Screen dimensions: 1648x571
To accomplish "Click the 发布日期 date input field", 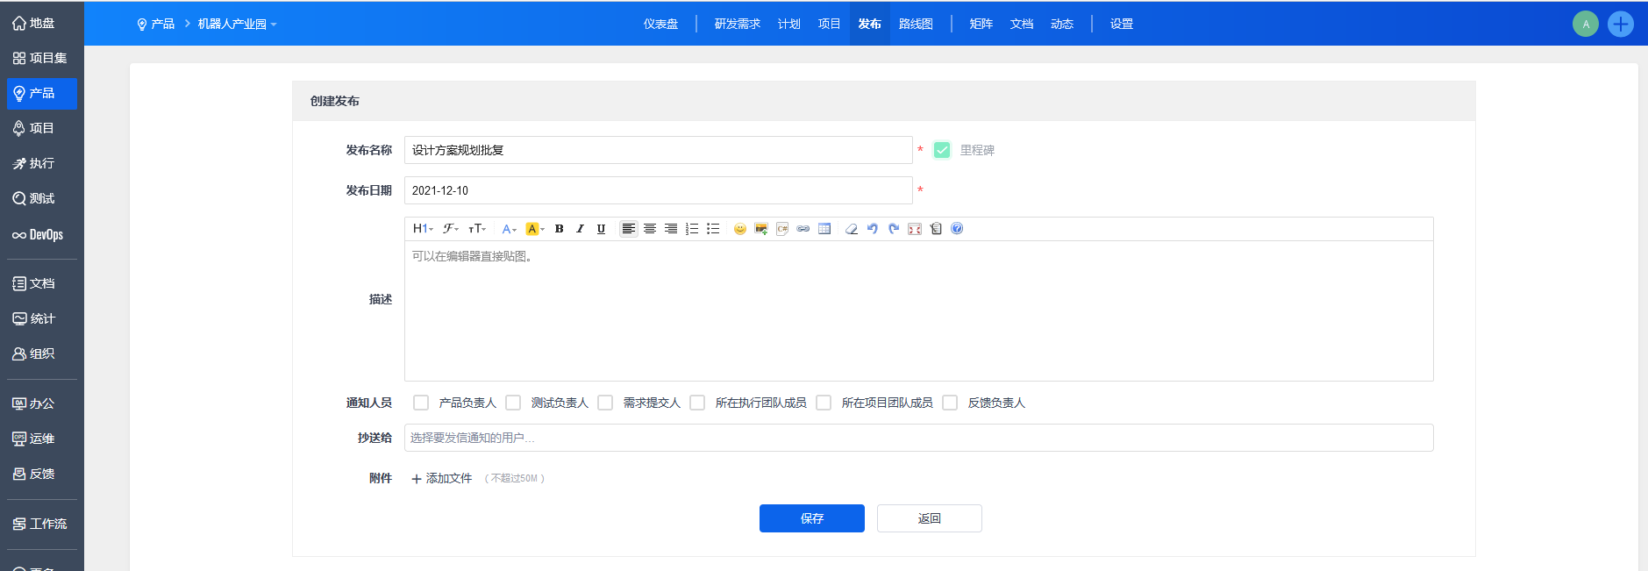I will 658,190.
